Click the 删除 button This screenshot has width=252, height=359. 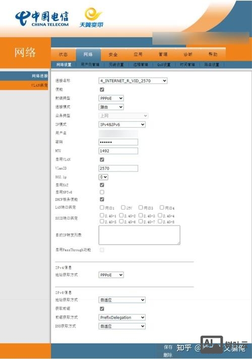[167, 355]
